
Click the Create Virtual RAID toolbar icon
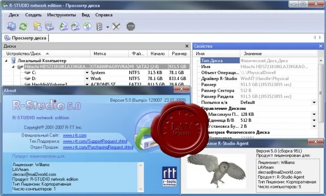pos(99,27)
